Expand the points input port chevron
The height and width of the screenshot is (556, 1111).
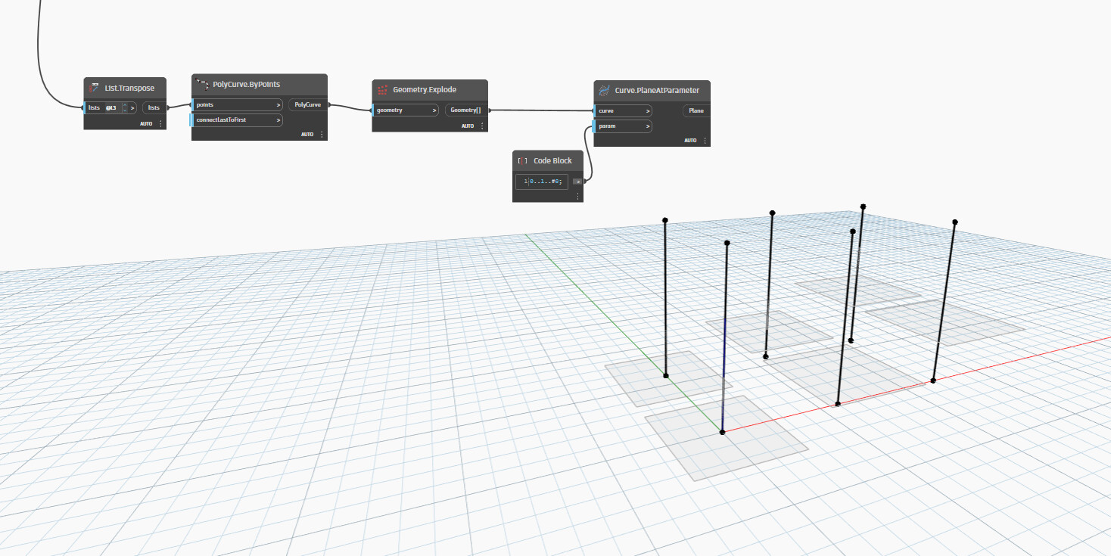279,104
